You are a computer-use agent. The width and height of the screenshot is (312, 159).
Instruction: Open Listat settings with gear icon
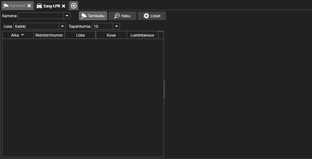click(152, 16)
